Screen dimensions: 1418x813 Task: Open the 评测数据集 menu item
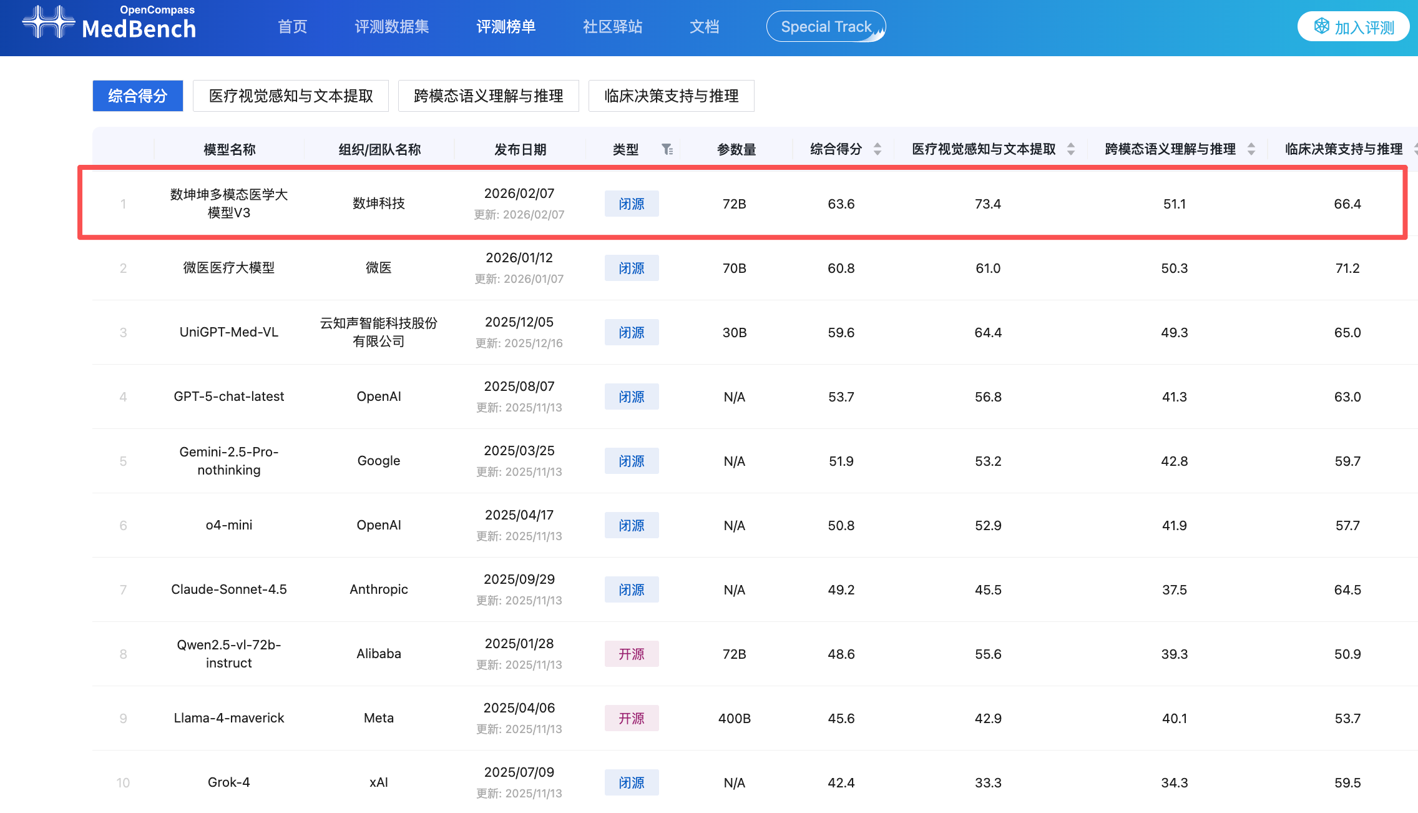(391, 26)
